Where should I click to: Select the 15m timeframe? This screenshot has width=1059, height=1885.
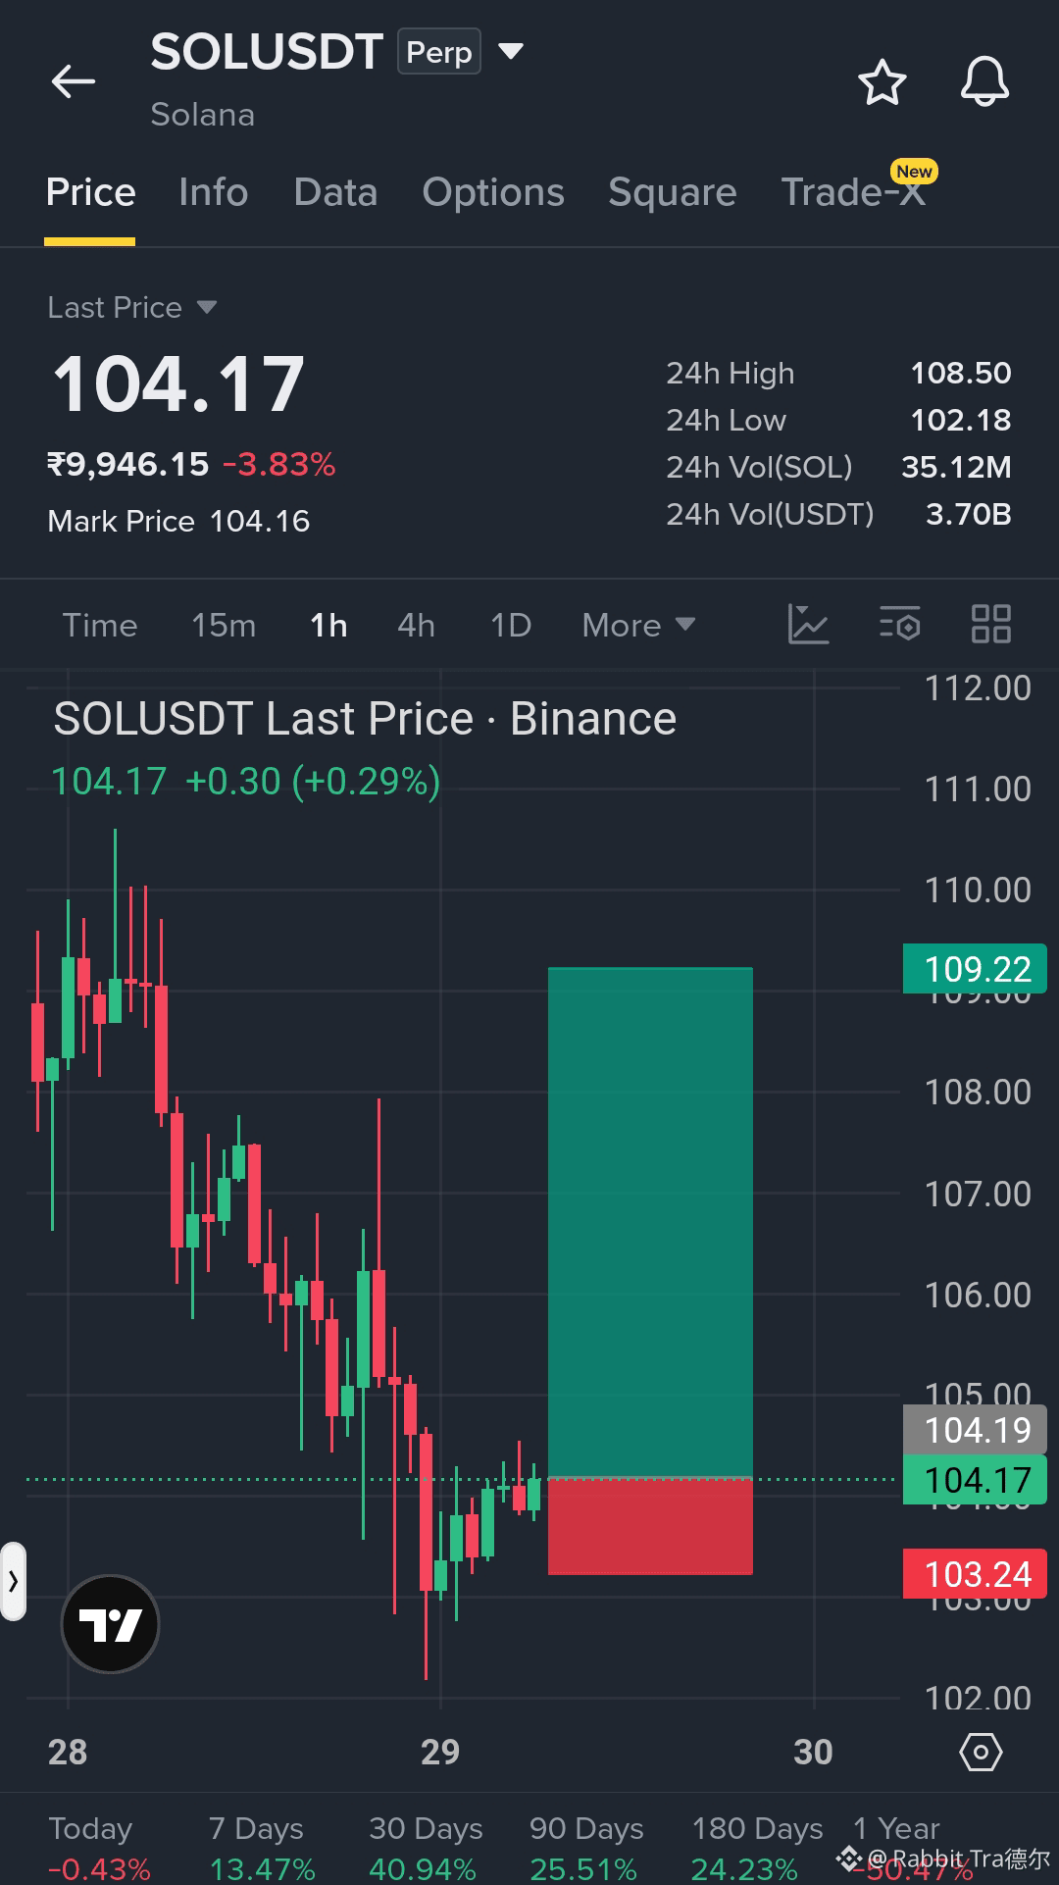click(x=224, y=625)
